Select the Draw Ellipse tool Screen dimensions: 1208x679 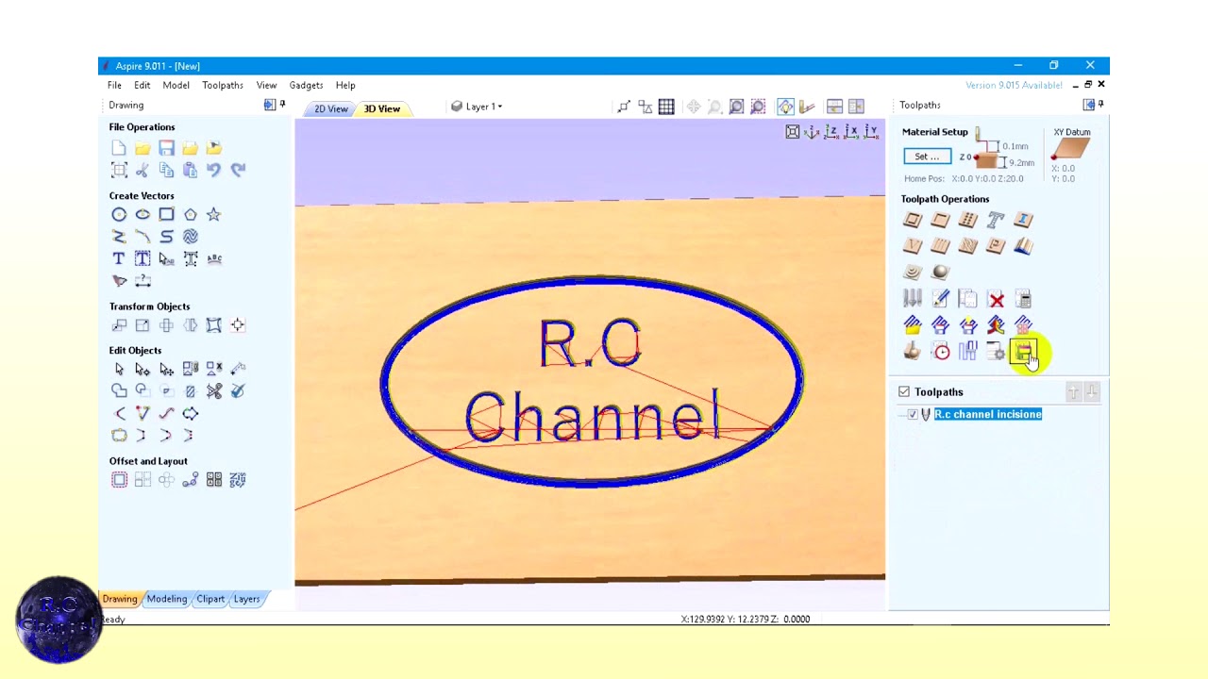pos(143,215)
